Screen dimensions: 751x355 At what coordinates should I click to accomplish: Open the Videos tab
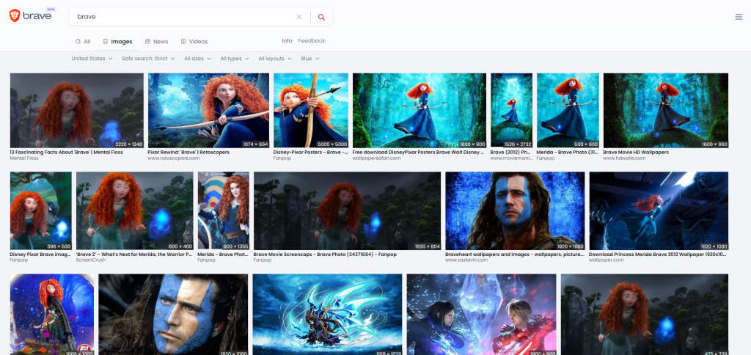(x=194, y=42)
